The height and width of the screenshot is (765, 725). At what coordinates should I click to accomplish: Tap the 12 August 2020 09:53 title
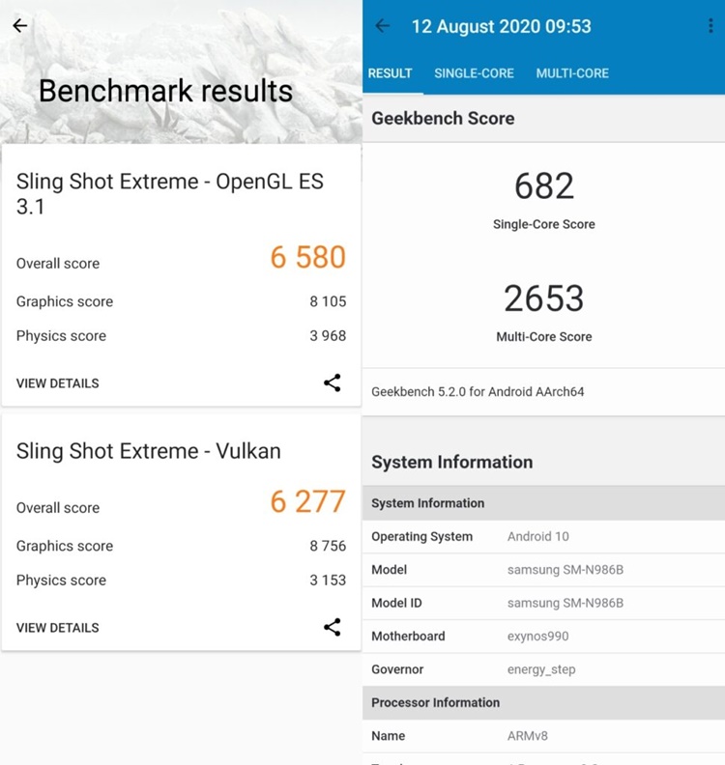click(502, 26)
